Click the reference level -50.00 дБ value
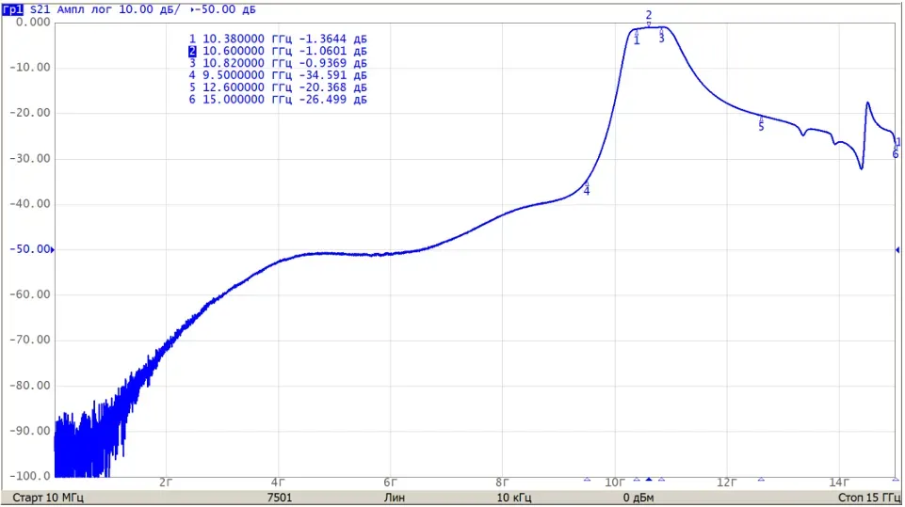Image resolution: width=905 pixels, height=507 pixels. pyautogui.click(x=226, y=9)
